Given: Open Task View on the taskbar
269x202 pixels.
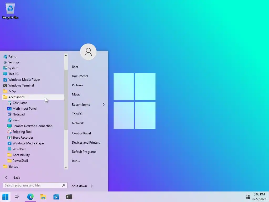Looking at the screenshot, I should (17, 197).
